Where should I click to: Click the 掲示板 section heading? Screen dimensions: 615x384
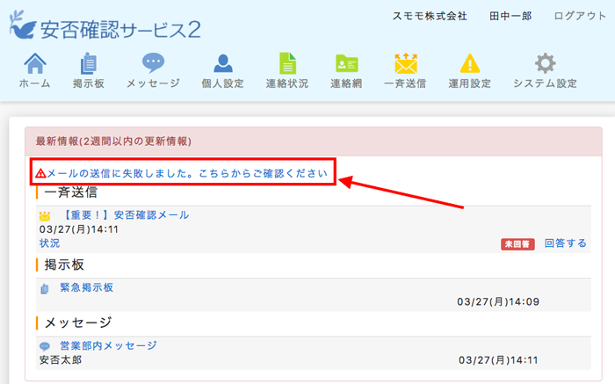click(64, 264)
